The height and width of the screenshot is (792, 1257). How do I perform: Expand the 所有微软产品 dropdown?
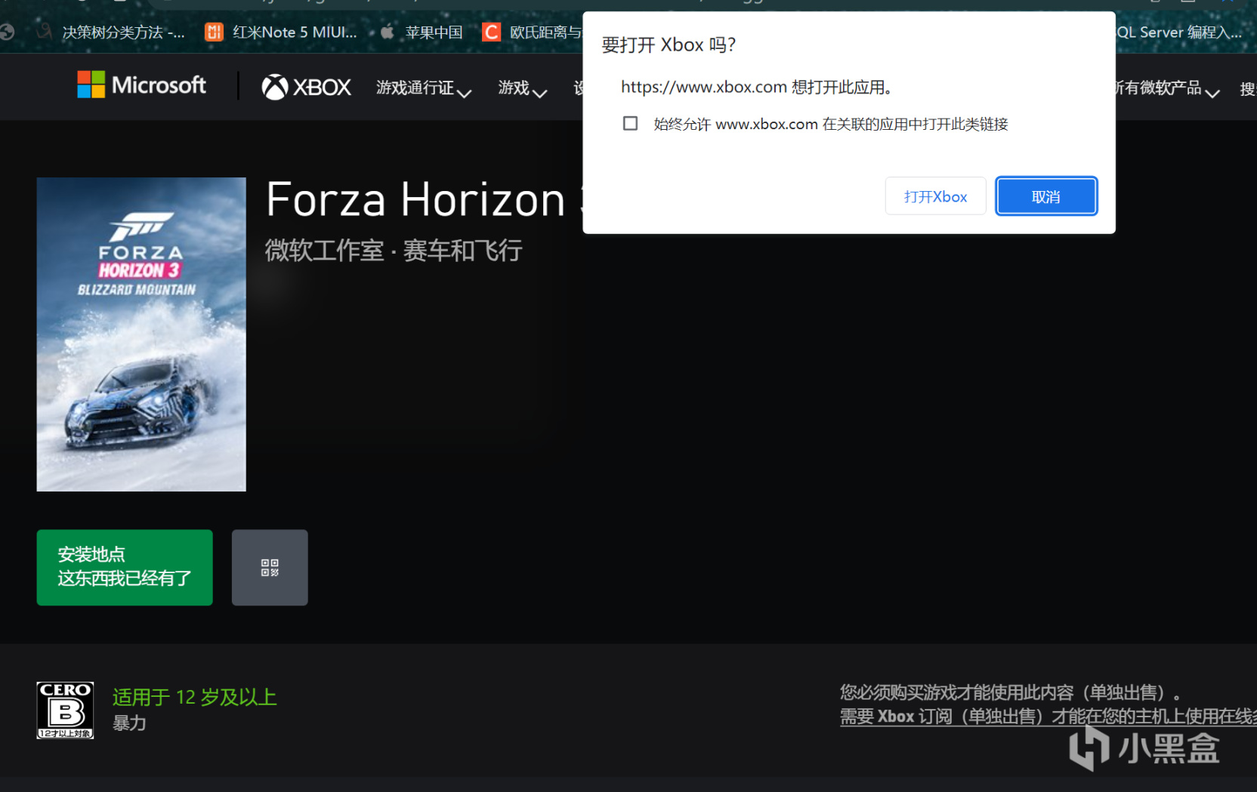click(1167, 88)
